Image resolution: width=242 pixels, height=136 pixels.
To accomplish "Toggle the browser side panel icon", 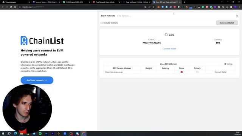I will [x=231, y=7].
